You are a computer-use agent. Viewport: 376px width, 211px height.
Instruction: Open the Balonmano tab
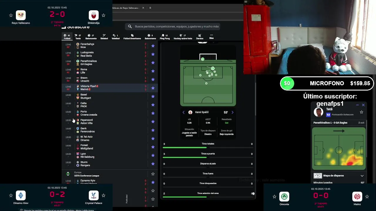[x=150, y=37]
